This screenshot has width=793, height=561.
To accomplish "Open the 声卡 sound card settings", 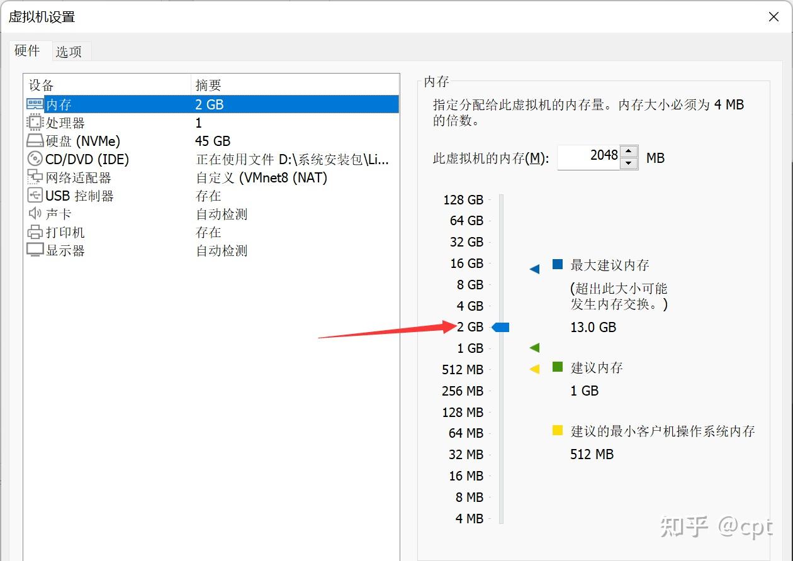I will coord(60,214).
